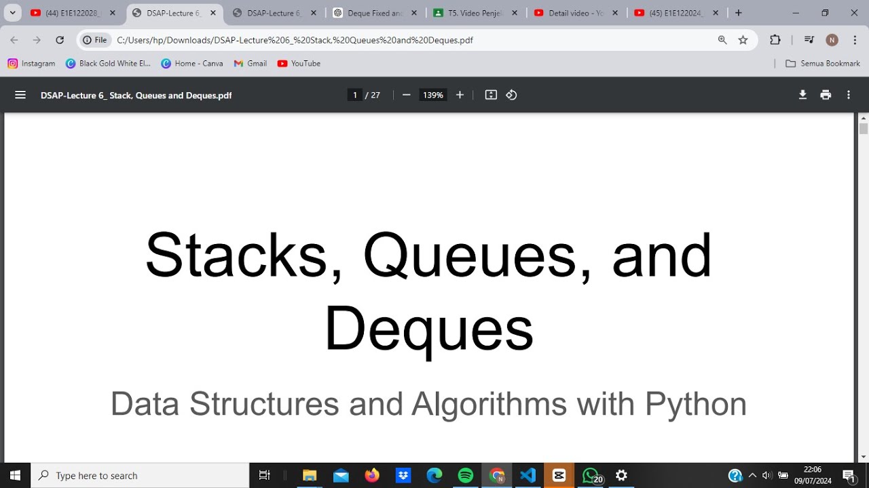Expand the tab search dropdown arrow
Image resolution: width=869 pixels, height=488 pixels.
click(12, 13)
